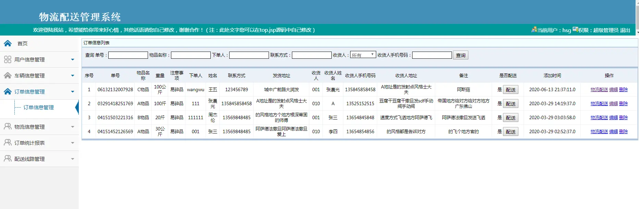Click order number 03291418251769 cell
The height and width of the screenshot is (209, 639).
click(115, 103)
